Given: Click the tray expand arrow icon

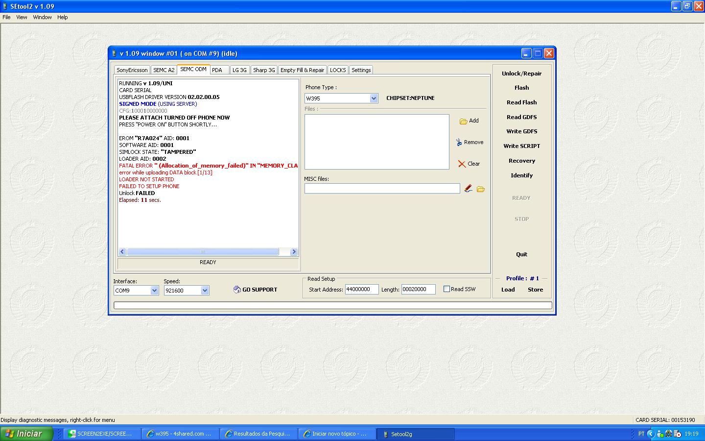Looking at the screenshot, I should pos(651,434).
